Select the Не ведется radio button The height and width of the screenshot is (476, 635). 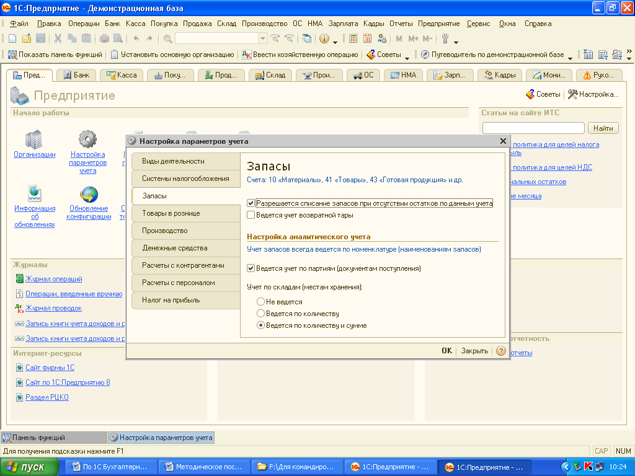261,302
